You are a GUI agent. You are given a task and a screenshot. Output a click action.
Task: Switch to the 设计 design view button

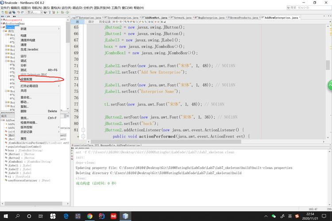(x=91, y=22)
